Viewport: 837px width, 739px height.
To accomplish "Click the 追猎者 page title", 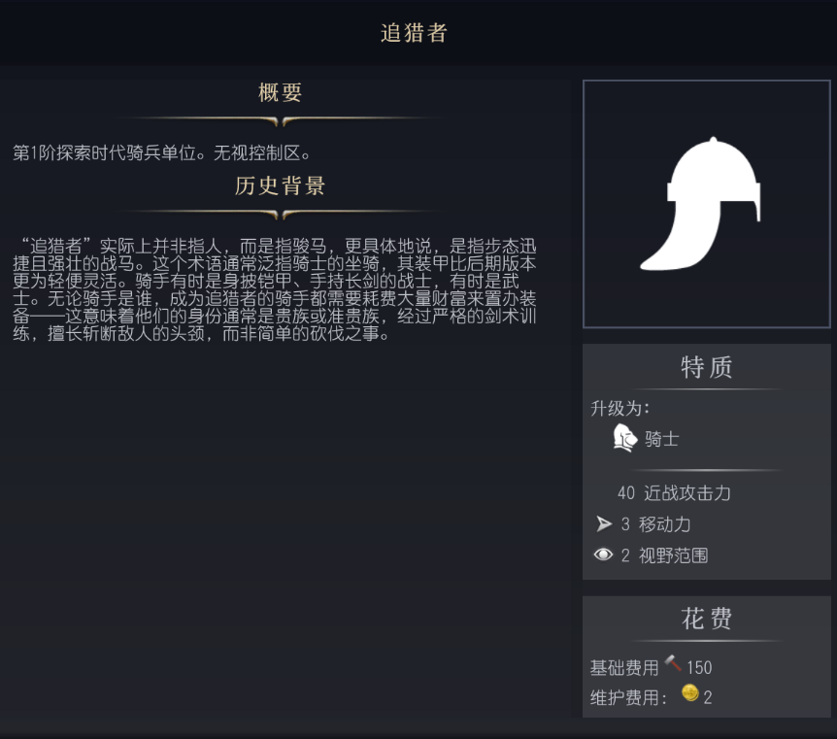I will point(415,33).
